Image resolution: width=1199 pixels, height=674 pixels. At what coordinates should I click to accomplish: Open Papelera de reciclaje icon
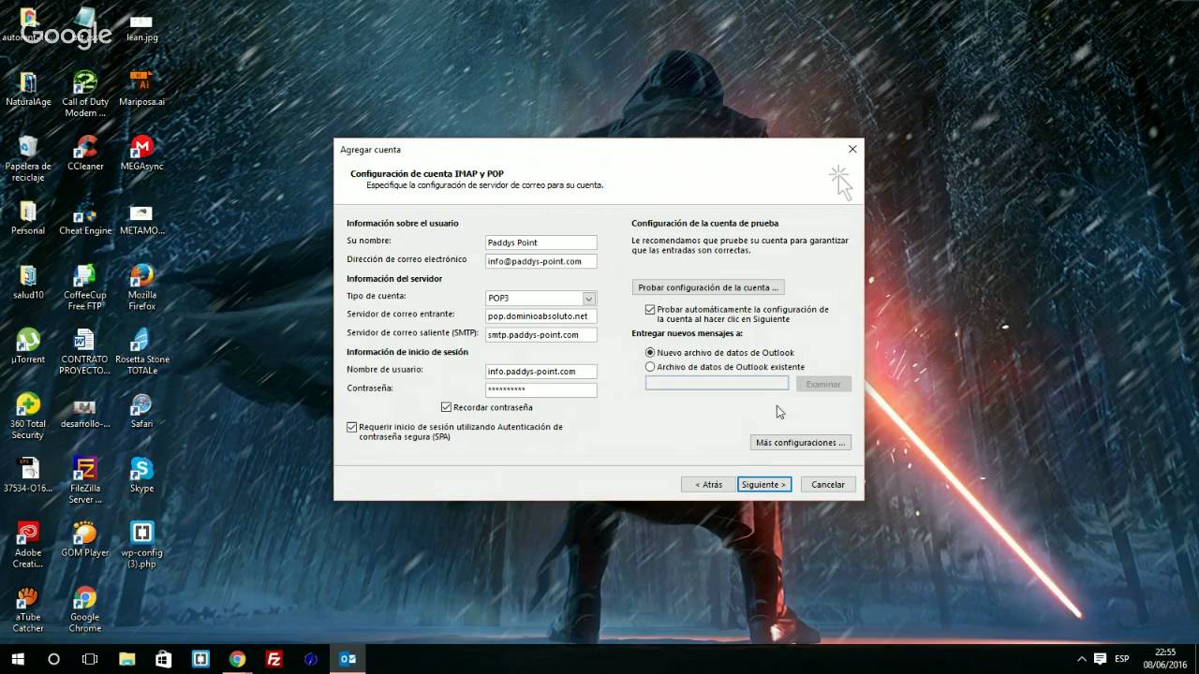tap(28, 159)
